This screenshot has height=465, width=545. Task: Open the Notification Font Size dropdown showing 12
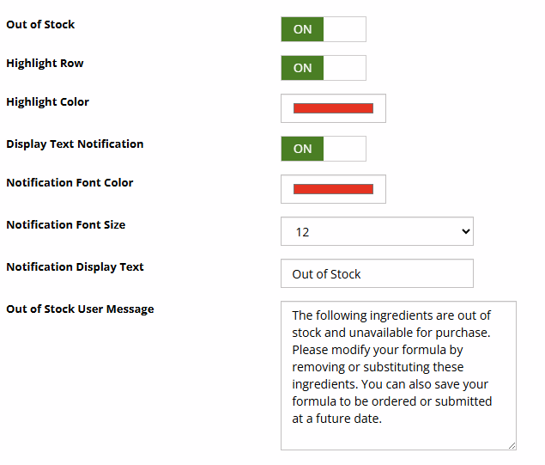click(376, 231)
